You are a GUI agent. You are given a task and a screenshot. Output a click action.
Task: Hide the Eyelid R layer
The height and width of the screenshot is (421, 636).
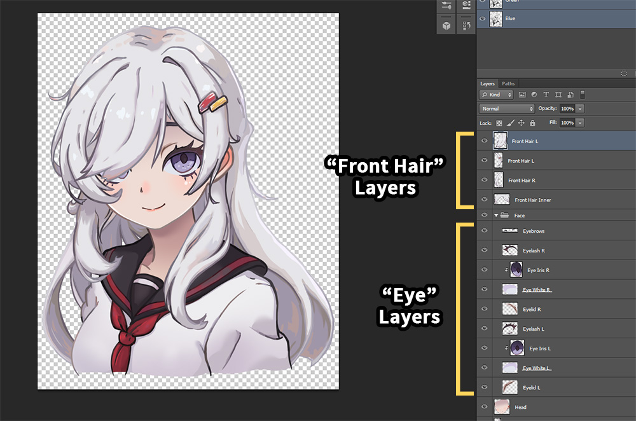(x=484, y=308)
